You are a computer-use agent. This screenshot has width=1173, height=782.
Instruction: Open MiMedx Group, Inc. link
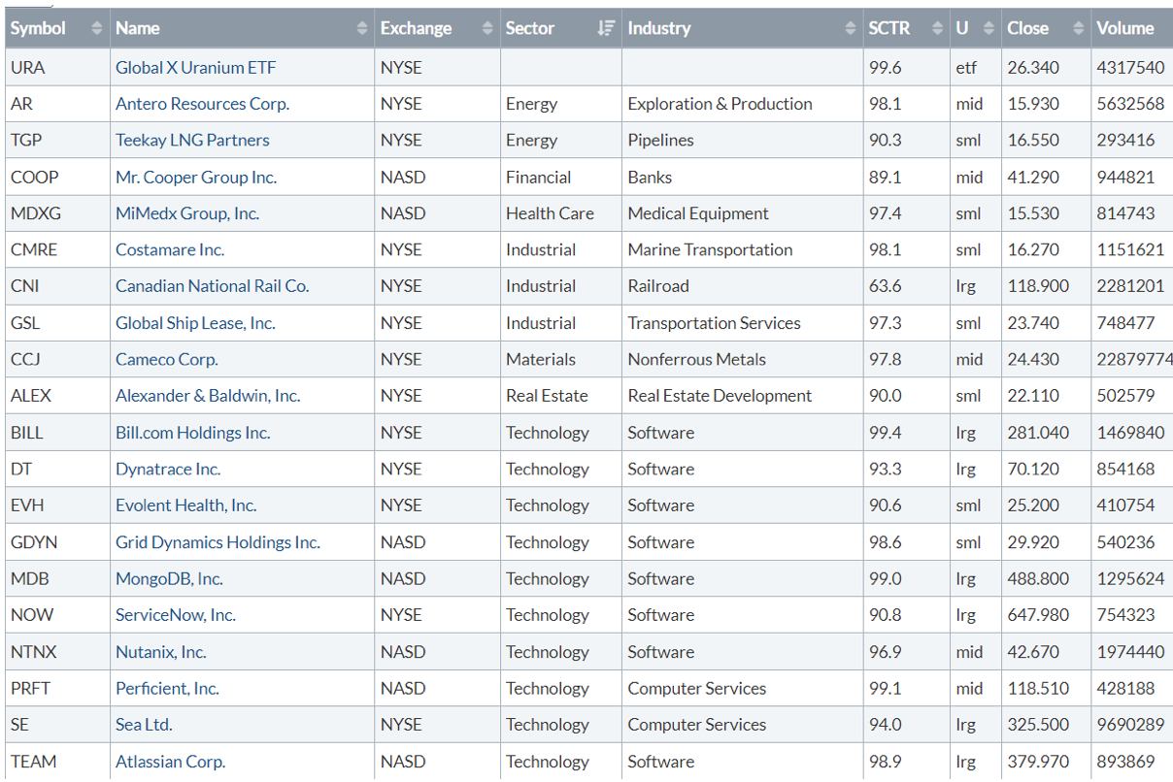[x=187, y=213]
